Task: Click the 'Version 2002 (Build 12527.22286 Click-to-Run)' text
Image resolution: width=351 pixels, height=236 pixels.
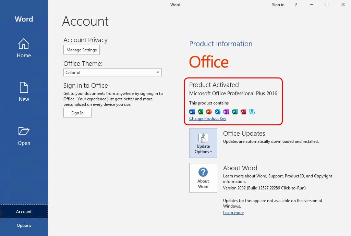Action: tap(264, 188)
